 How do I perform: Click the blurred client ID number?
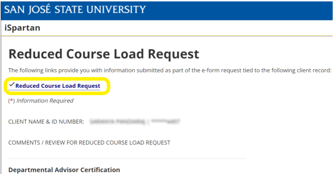166,122
